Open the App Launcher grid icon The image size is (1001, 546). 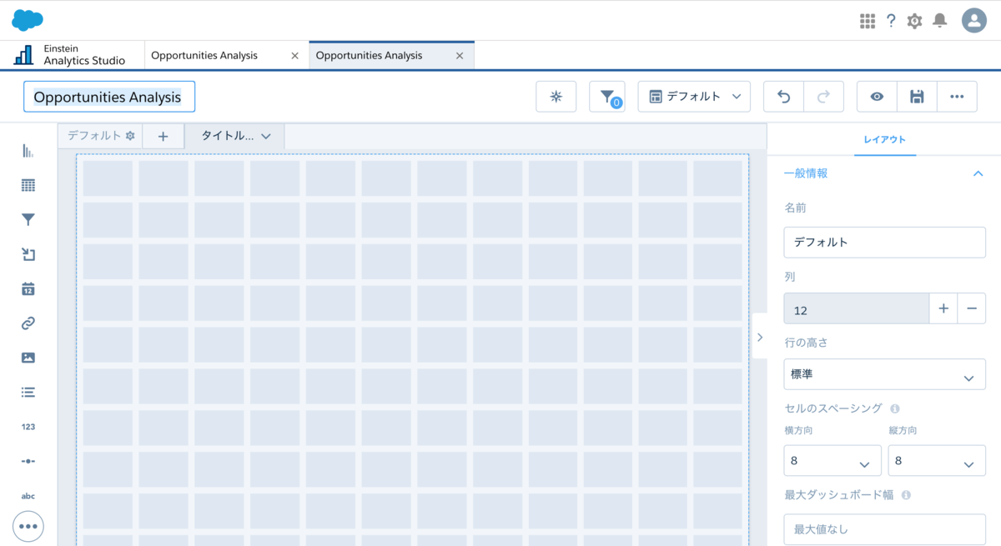click(x=868, y=21)
